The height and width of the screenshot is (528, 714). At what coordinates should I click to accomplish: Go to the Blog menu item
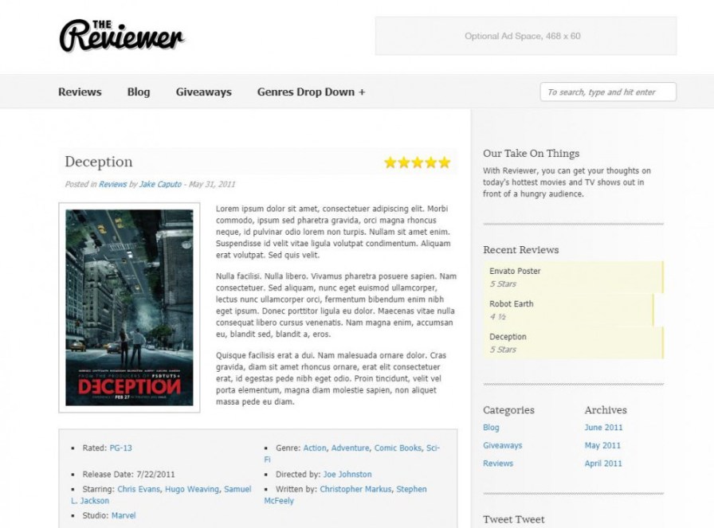(139, 92)
